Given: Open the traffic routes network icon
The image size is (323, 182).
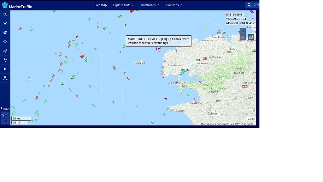Looking at the screenshot, I should 5,60.
